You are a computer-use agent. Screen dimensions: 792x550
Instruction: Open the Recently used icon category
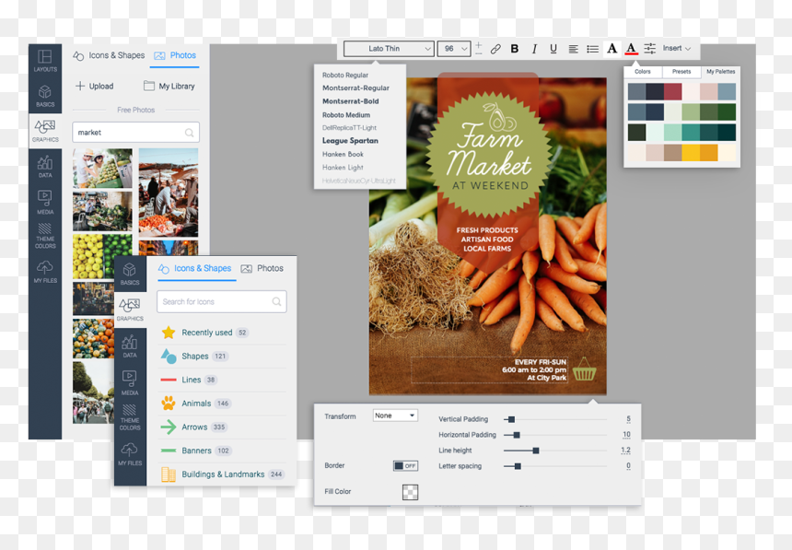(x=222, y=333)
